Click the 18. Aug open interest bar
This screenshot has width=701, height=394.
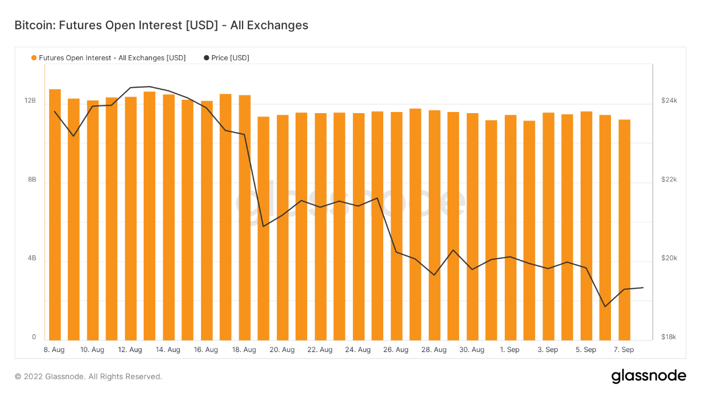[245, 218]
